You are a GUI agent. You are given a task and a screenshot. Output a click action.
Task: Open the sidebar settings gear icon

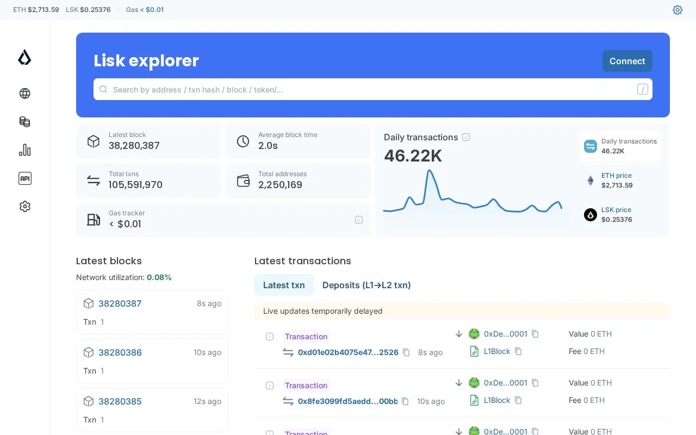point(24,207)
